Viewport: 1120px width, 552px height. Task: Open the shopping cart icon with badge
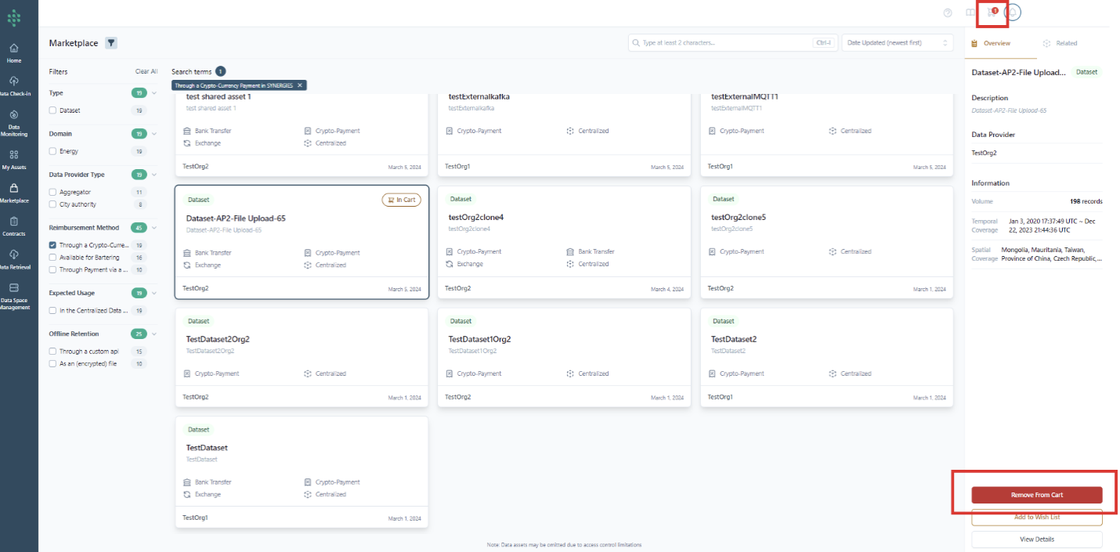point(992,13)
